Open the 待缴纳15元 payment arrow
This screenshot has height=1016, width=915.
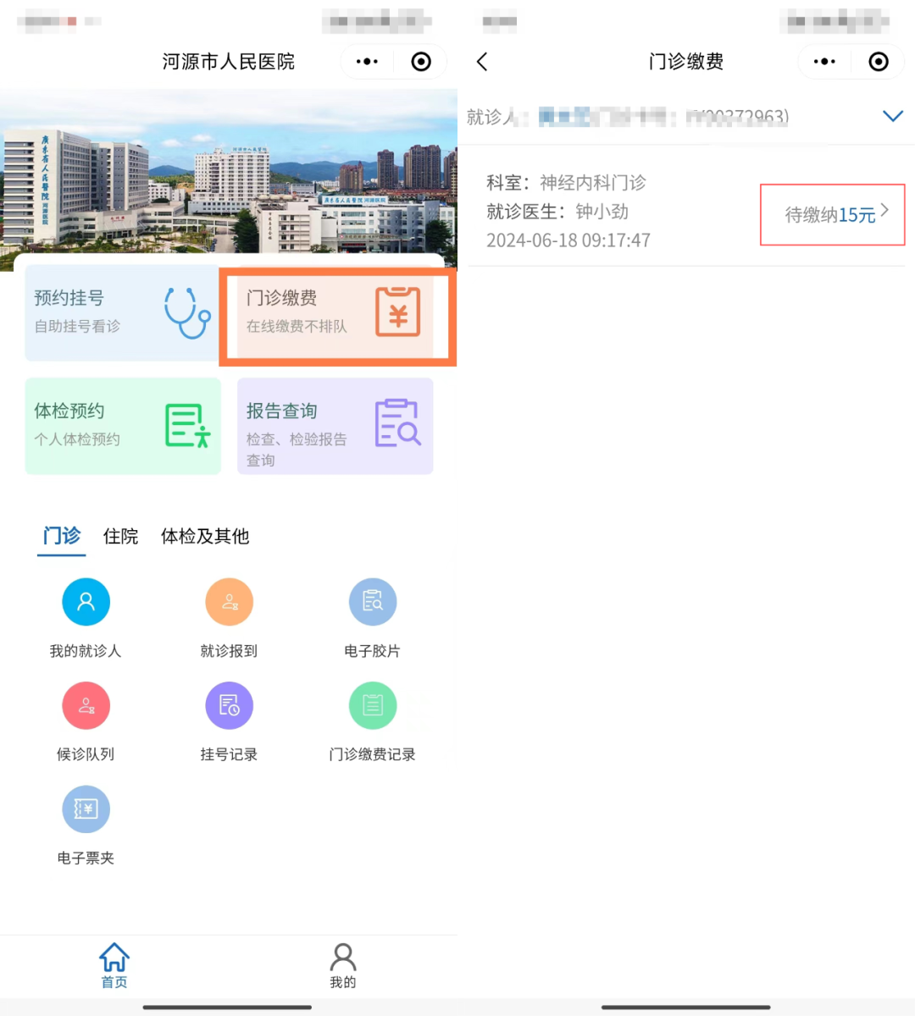(884, 210)
